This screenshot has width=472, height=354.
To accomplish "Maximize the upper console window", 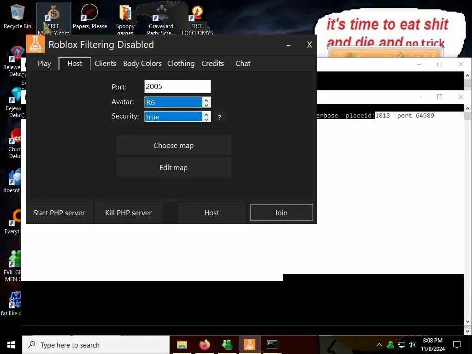I will (440, 64).
